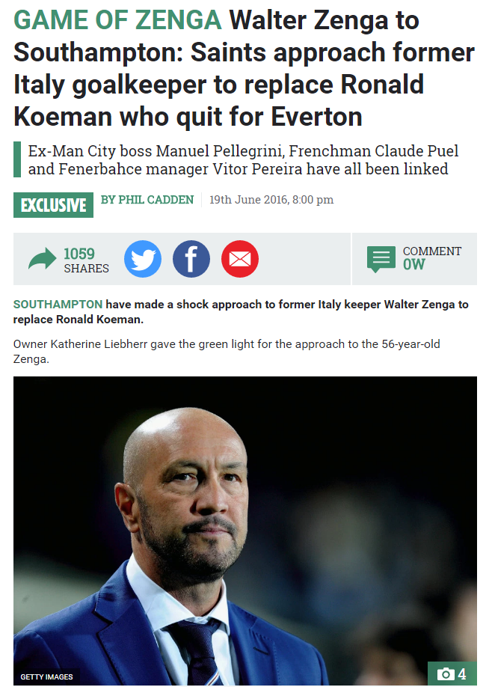Open the photo gallery camera icon
This screenshot has width=492, height=687.
445,674
